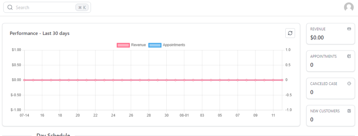Image resolution: width=358 pixels, height=136 pixels.
Task: Open the user avatar profile icon
Action: coord(349,7)
